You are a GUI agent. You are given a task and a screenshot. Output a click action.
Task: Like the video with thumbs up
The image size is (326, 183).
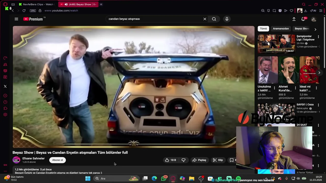[x=170, y=160]
